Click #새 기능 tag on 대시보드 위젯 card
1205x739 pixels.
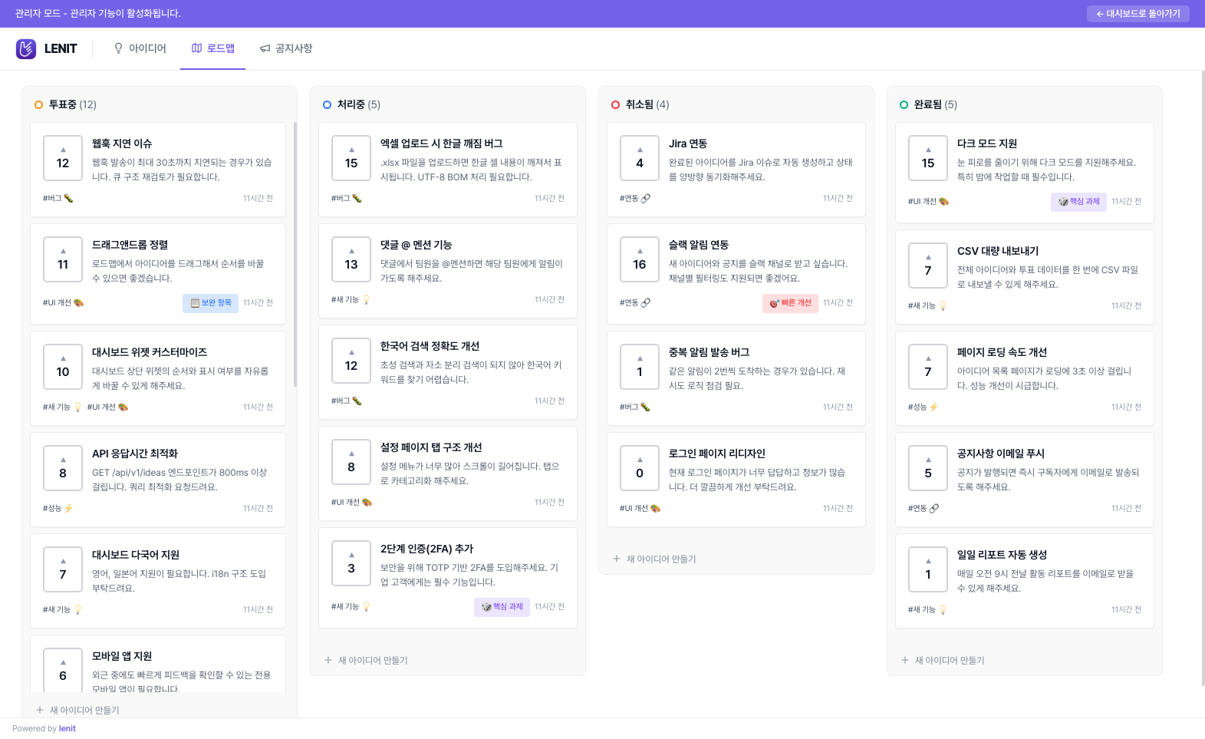(x=63, y=407)
